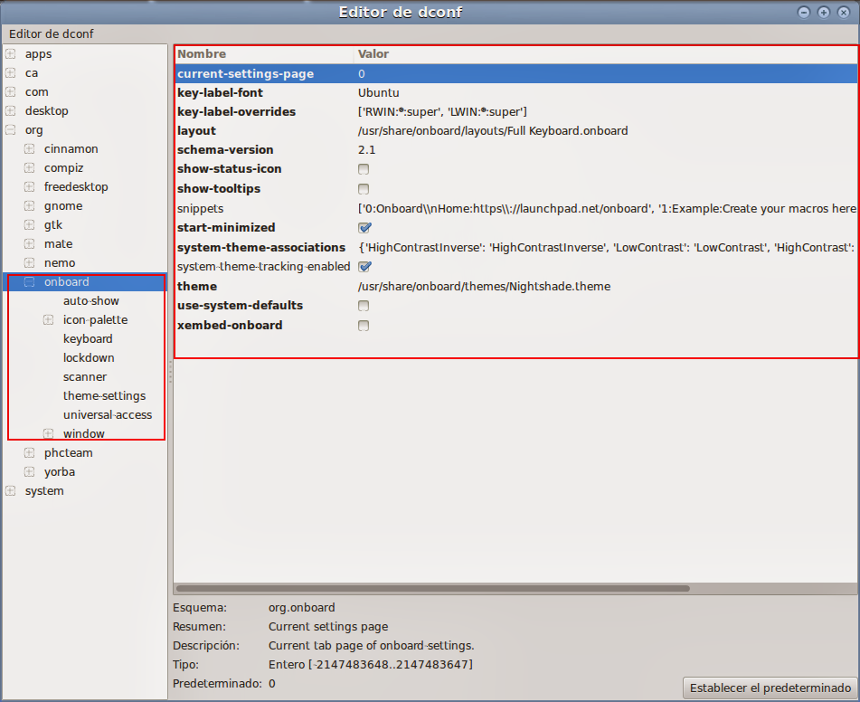The image size is (860, 702).
Task: Select the auto-show tree item
Action: 91,300
